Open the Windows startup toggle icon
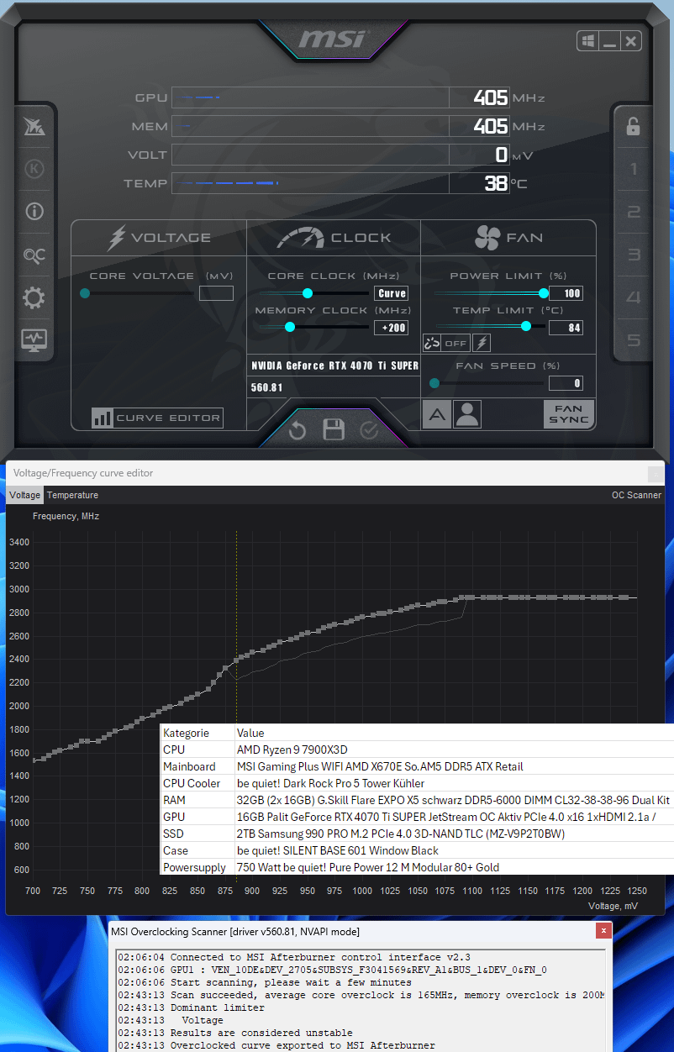Screen dimensions: 674x1052 click(x=587, y=40)
